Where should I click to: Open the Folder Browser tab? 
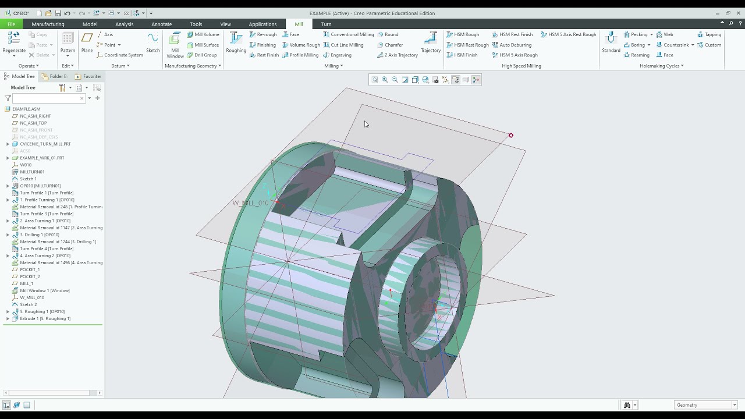55,76
